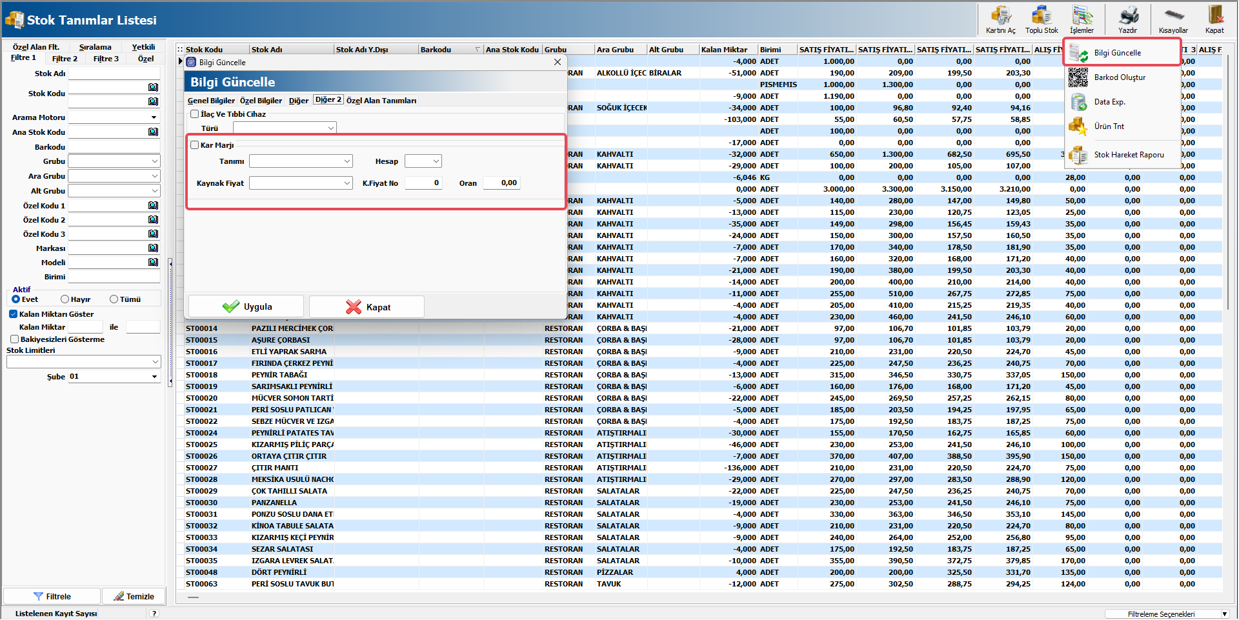
Task: Open Stok Hareket Raporu menu entry
Action: (x=1122, y=155)
